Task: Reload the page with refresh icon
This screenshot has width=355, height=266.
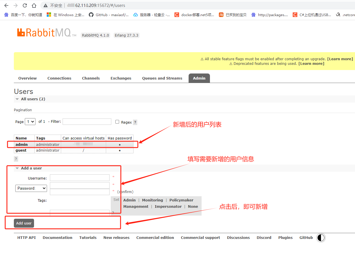Action: coord(25,5)
